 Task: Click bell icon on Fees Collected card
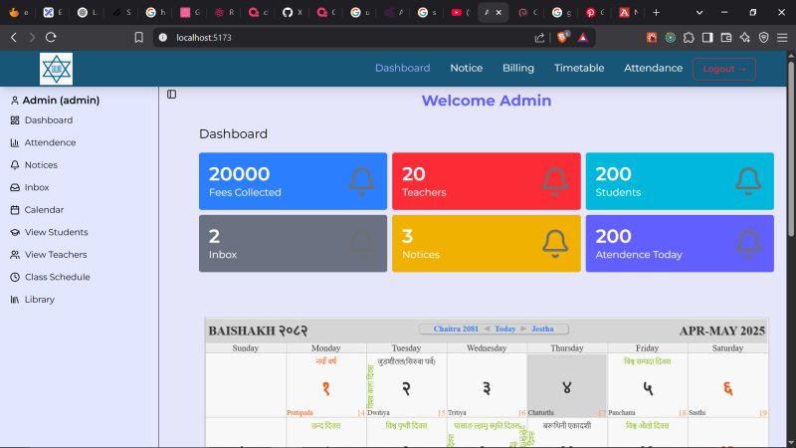[x=362, y=181]
